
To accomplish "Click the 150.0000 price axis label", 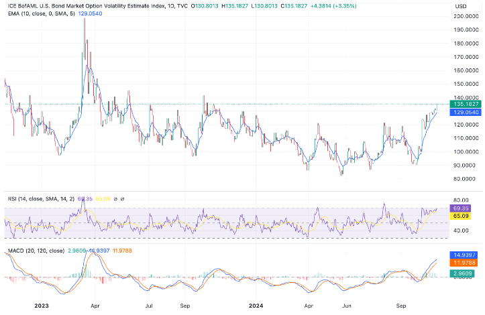I will pos(466,84).
